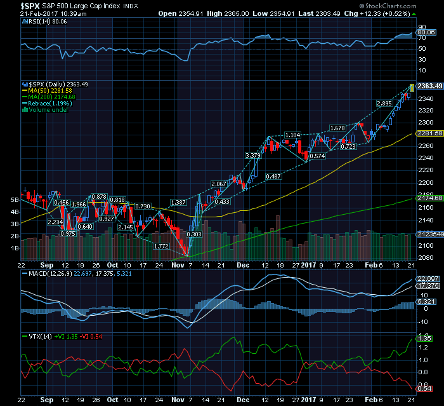Click the VTX(14) indicator label

point(40,337)
